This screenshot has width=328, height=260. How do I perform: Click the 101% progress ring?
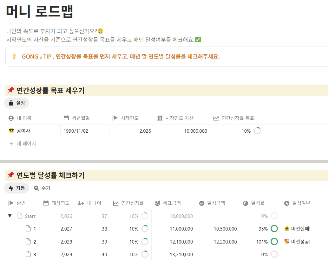point(273,241)
